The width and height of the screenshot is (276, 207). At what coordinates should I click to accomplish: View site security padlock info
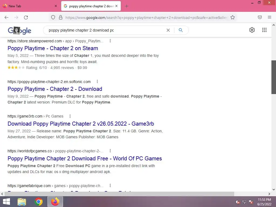61,18
